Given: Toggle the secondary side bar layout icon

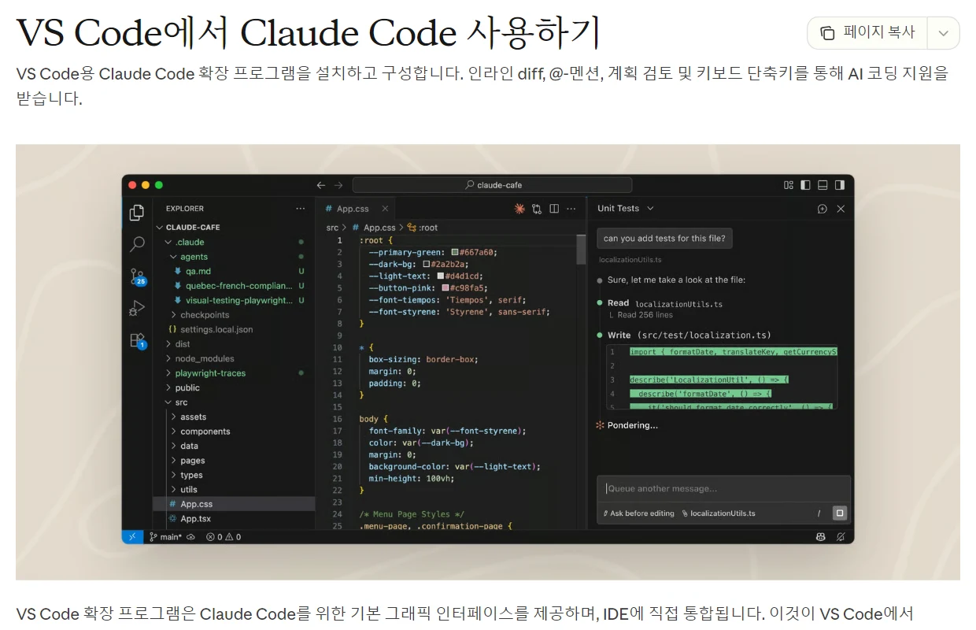Looking at the screenshot, I should point(840,185).
